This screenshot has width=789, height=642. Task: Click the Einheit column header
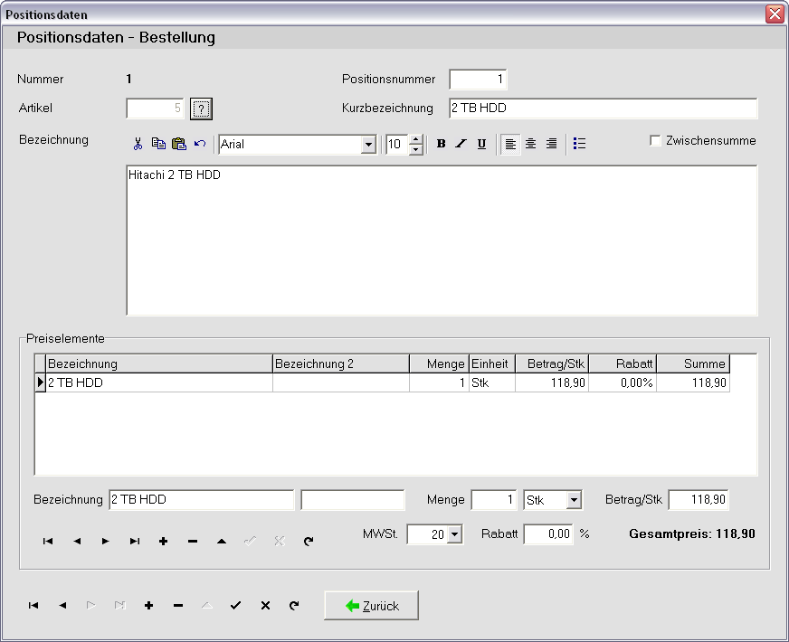click(492, 364)
